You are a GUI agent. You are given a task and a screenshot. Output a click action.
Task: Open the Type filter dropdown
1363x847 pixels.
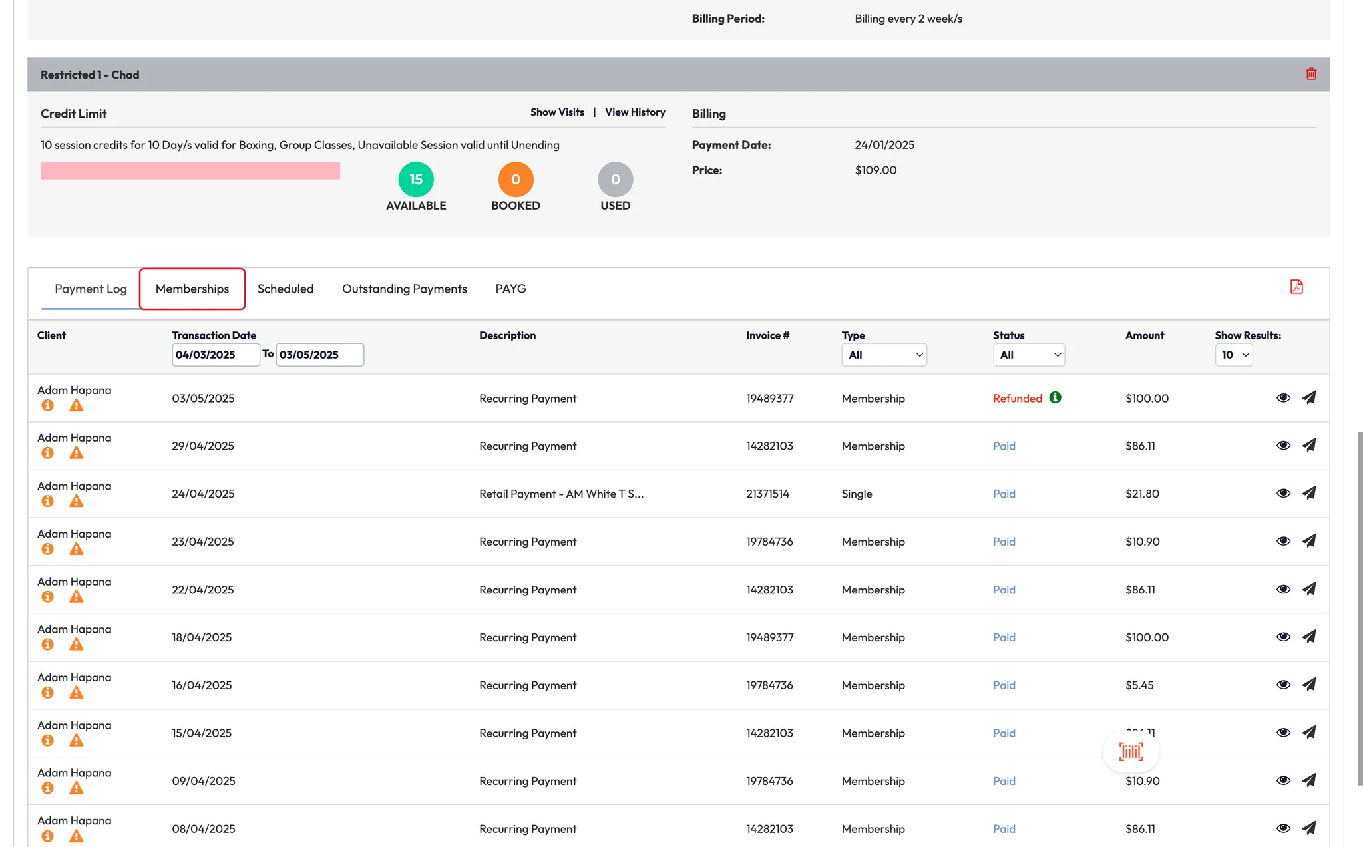click(884, 355)
